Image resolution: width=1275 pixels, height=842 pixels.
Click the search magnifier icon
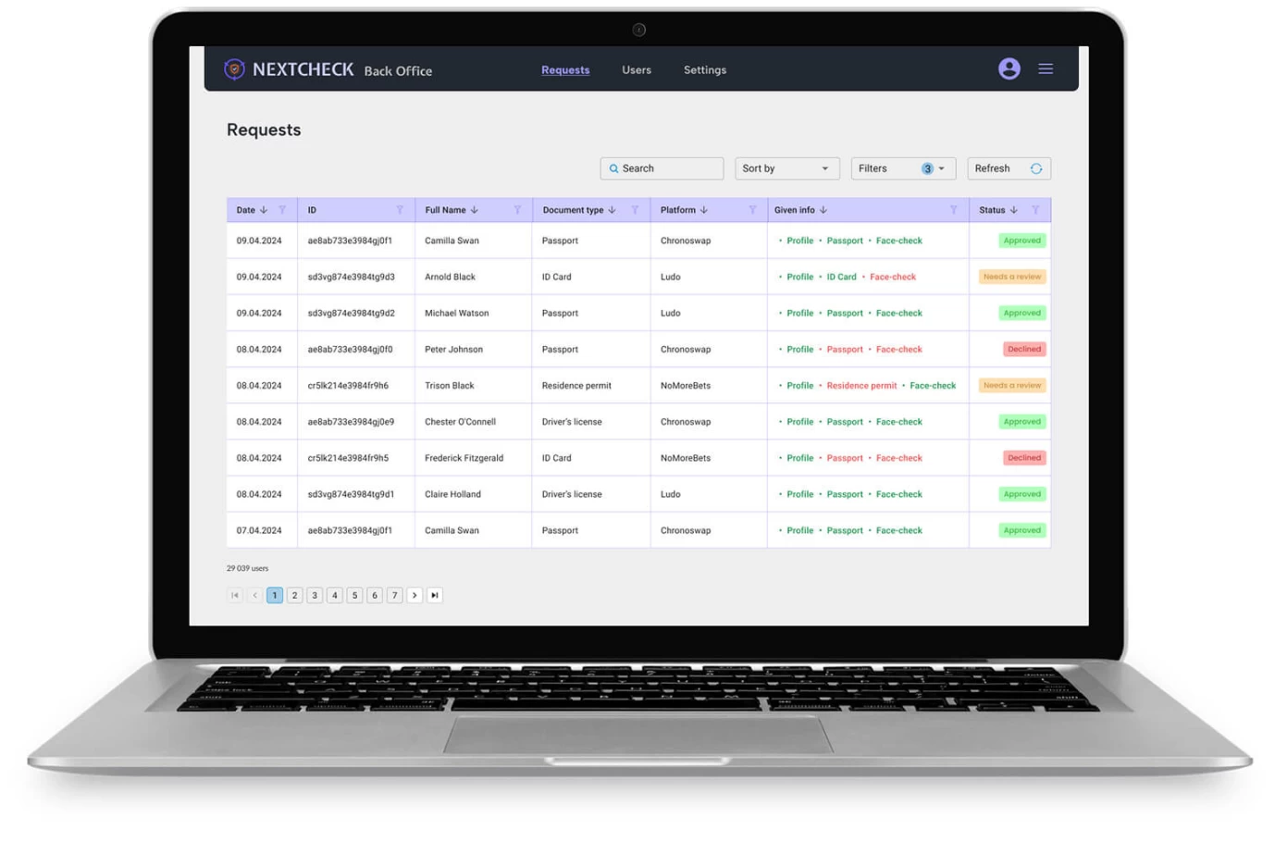point(613,168)
